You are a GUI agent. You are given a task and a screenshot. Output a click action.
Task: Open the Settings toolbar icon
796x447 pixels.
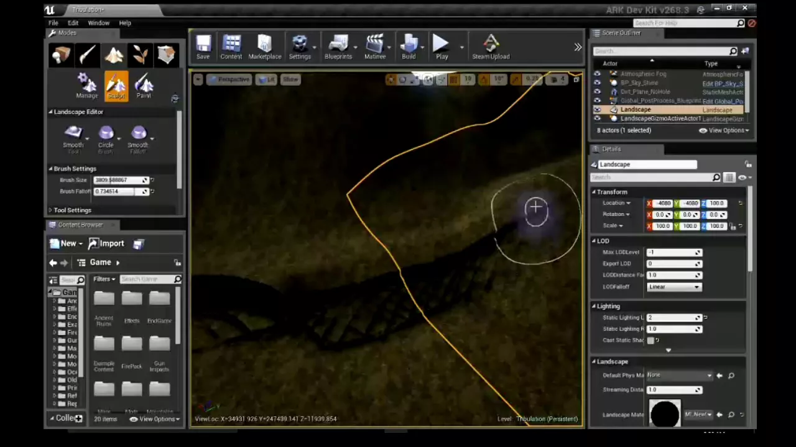tap(300, 48)
